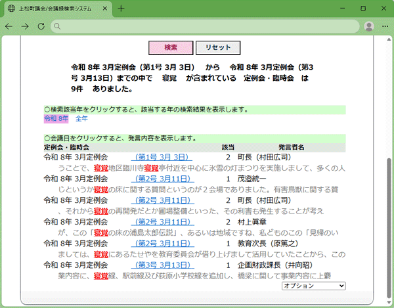Open 第1号 3月3日 link for 町長

pyautogui.click(x=162, y=158)
